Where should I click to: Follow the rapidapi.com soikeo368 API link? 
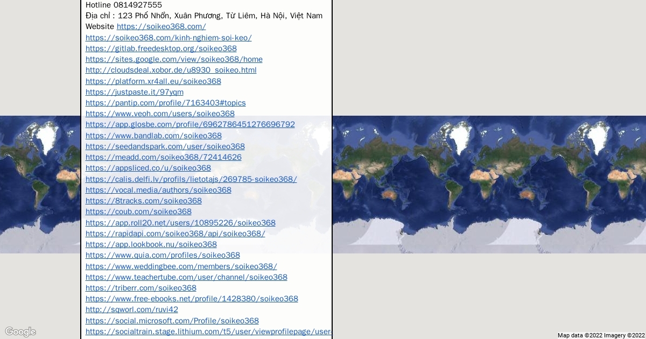(x=175, y=234)
